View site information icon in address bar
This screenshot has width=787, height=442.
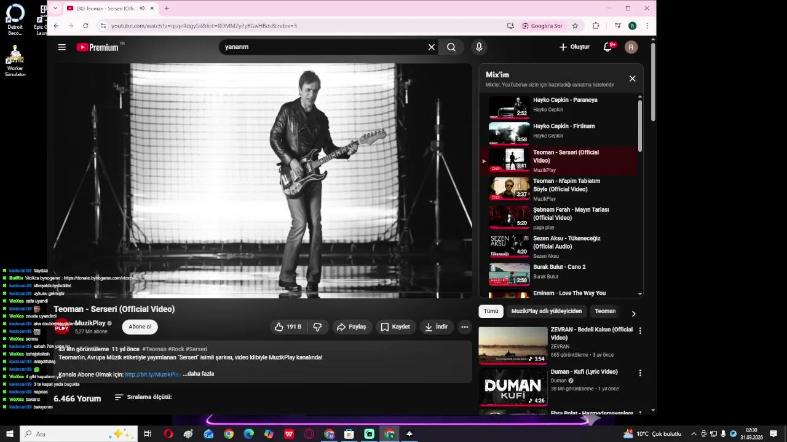[x=103, y=26]
